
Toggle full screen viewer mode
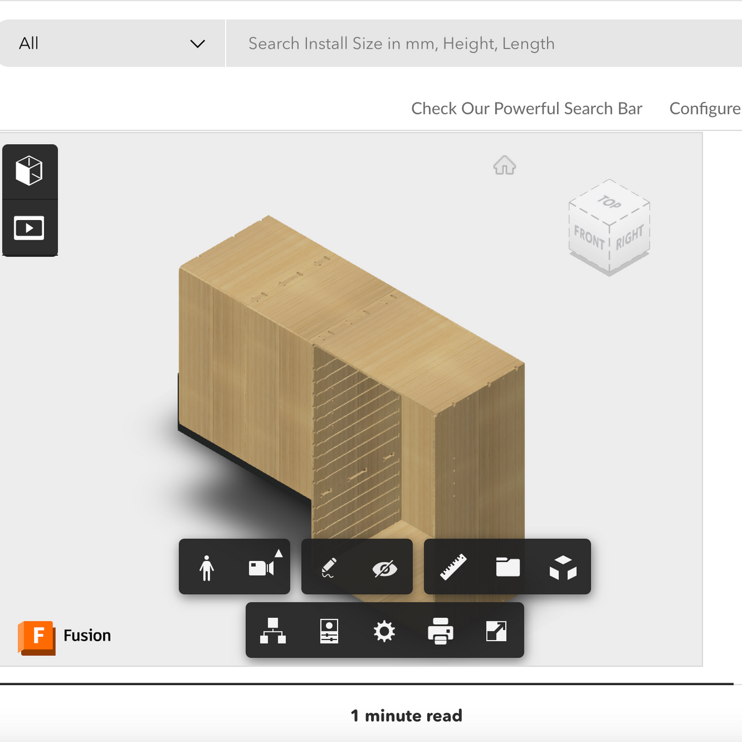(497, 631)
